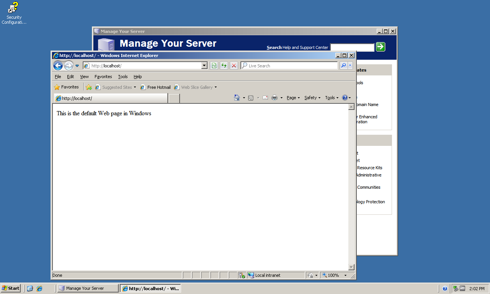Click the Read Mail envelope icon

(265, 98)
